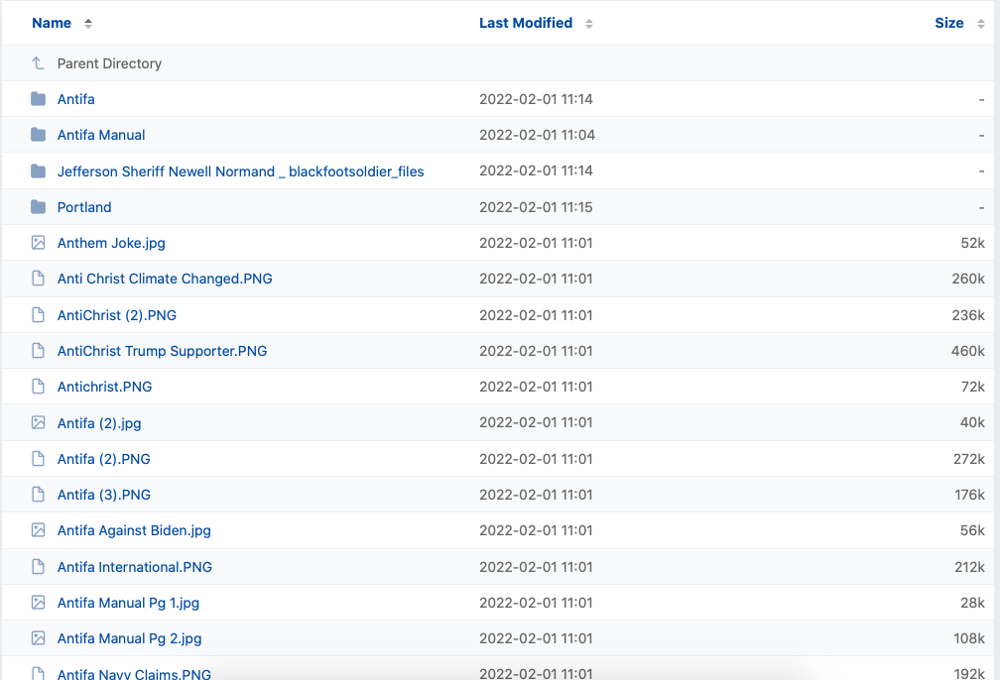Image resolution: width=1000 pixels, height=680 pixels.
Task: Click folder icon for Jefferson Sheriff Newell Normand
Action: (39, 170)
